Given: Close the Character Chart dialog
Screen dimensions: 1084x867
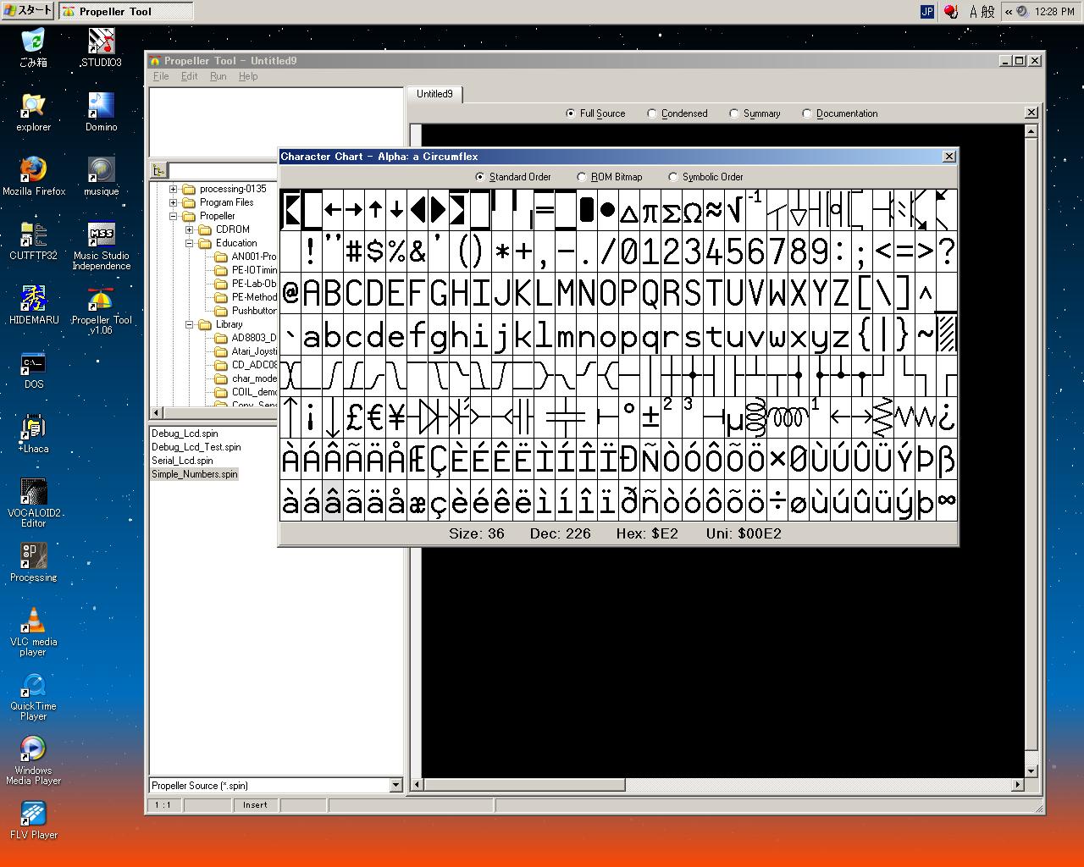Looking at the screenshot, I should click(949, 156).
